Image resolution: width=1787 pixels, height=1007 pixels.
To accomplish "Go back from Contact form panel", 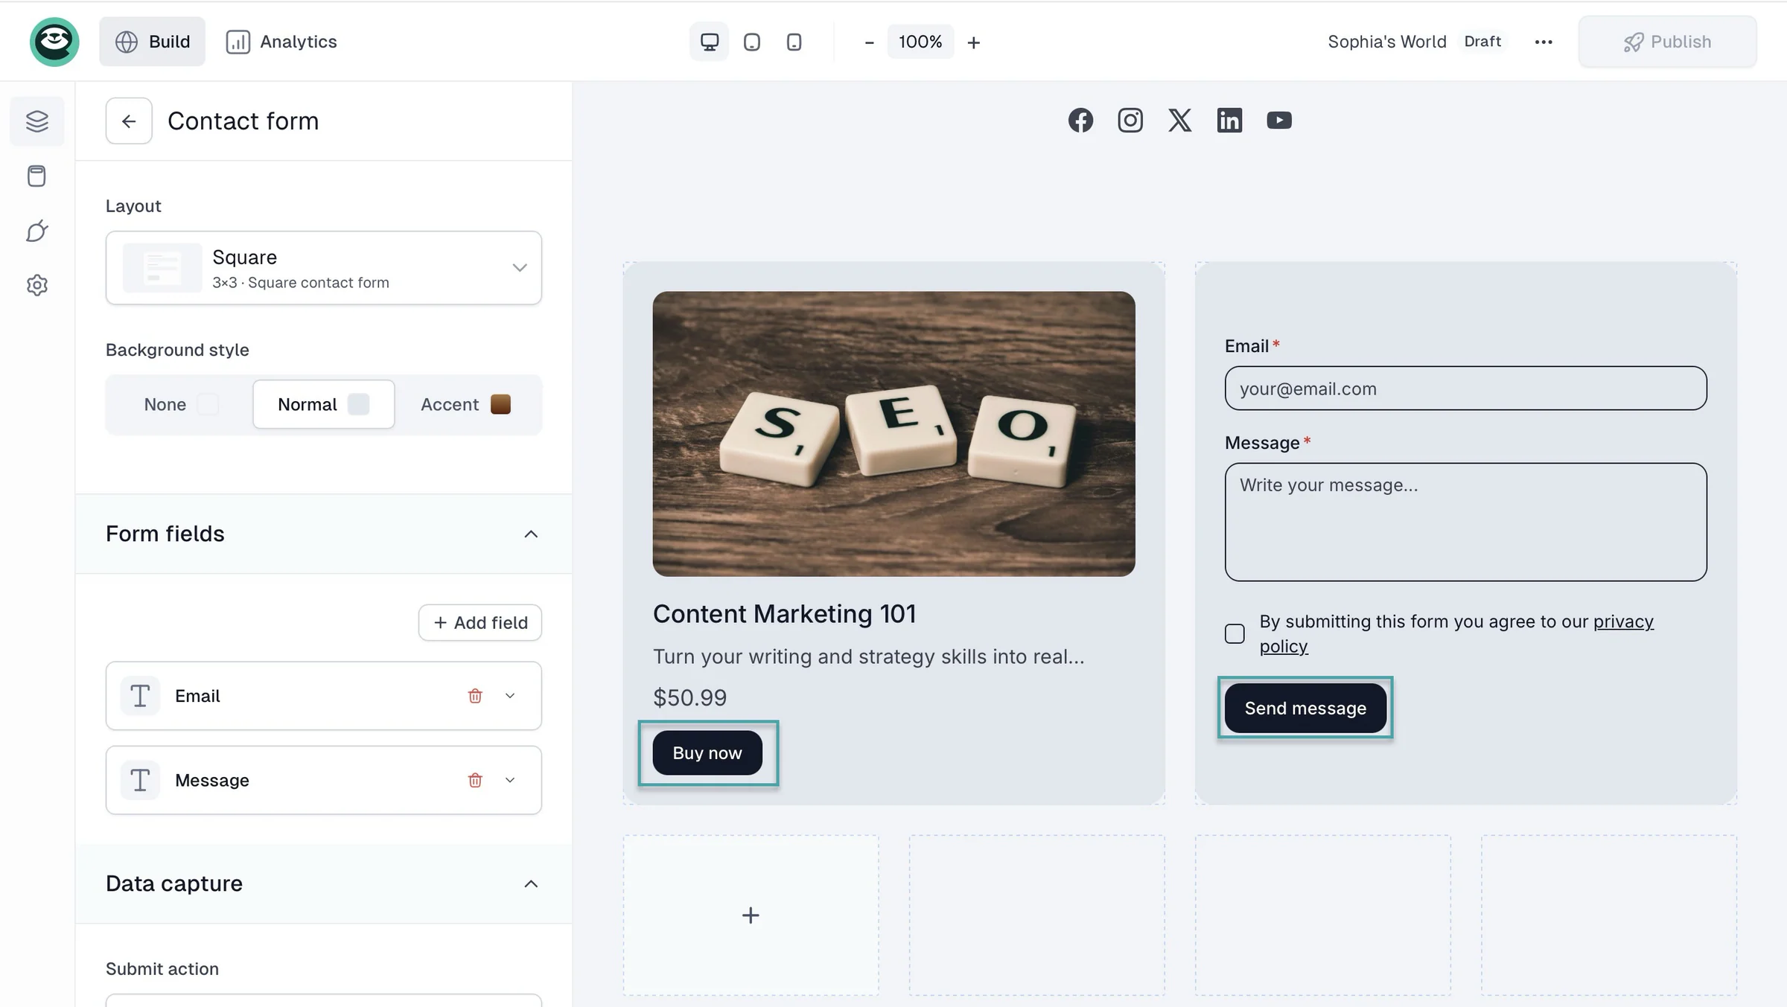I will click(x=129, y=121).
